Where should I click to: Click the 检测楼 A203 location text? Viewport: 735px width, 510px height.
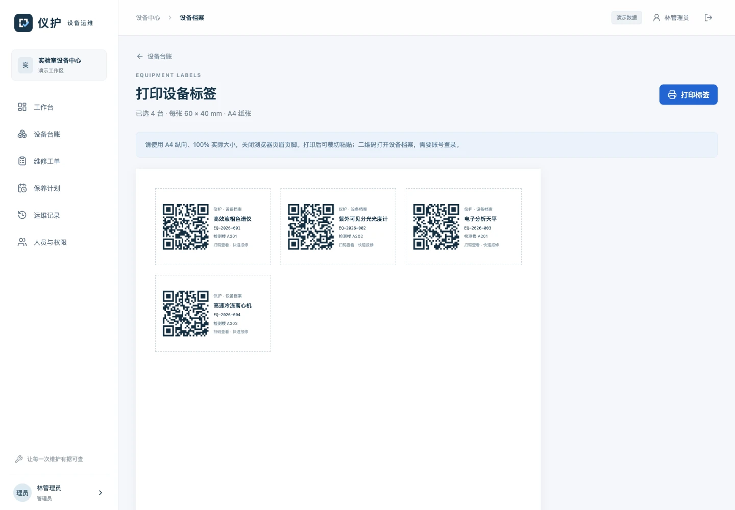(x=226, y=323)
